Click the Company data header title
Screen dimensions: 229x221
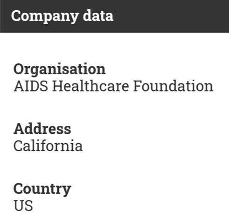[x=62, y=16]
